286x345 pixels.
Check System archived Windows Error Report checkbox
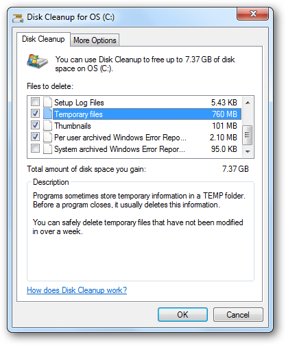click(x=35, y=148)
